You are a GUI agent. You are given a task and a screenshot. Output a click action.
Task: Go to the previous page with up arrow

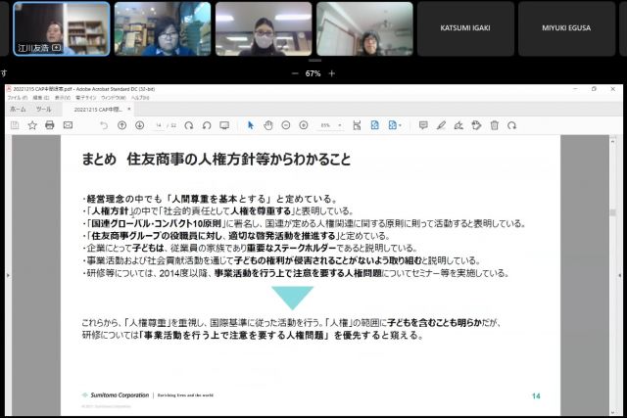pyautogui.click(x=122, y=125)
